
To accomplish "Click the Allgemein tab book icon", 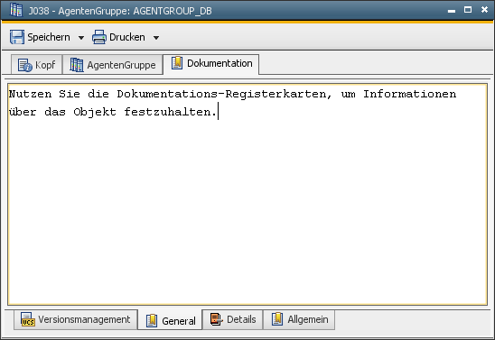I will click(x=277, y=319).
